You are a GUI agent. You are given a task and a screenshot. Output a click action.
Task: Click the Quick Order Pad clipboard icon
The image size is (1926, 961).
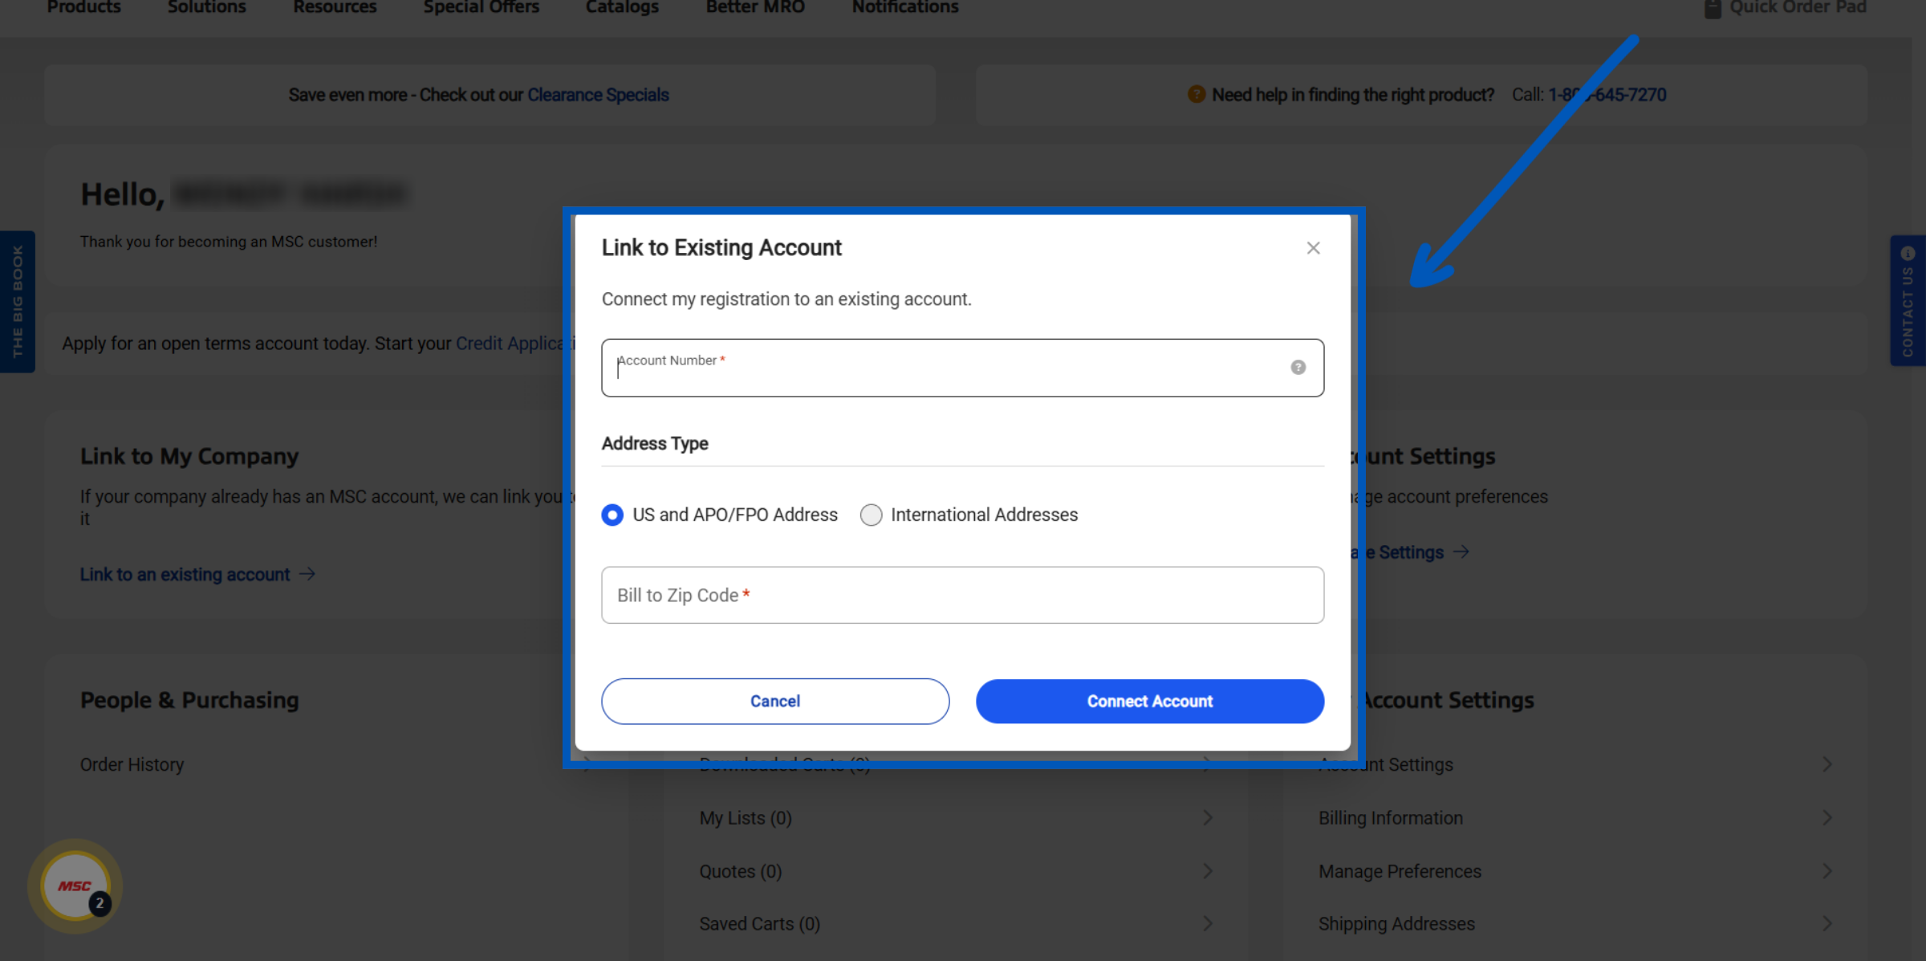[x=1713, y=8]
